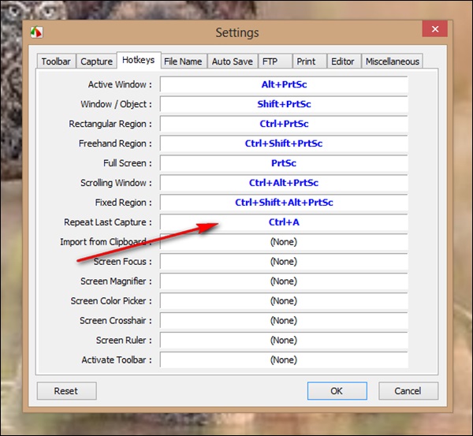Select the Activate Toolbar hotkey field
The height and width of the screenshot is (436, 473).
(284, 360)
